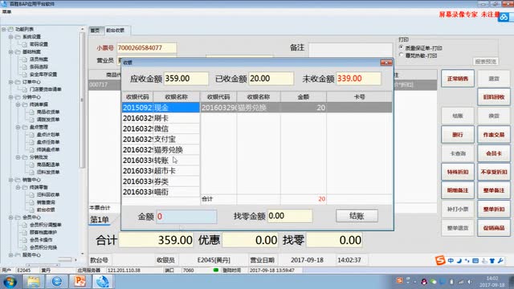
Task: Open the 菜单 menu
Action: pyautogui.click(x=6, y=12)
